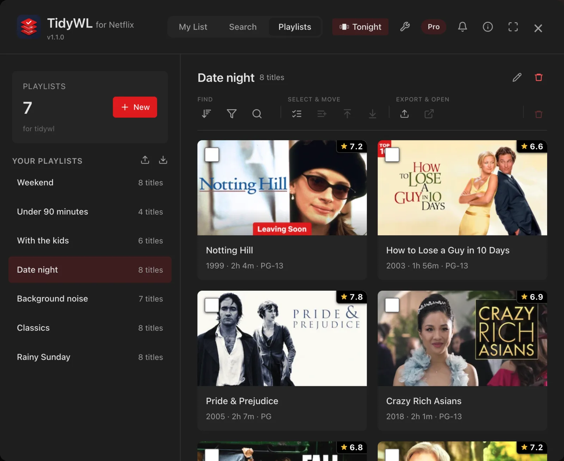The image size is (564, 461).
Task: Check the Notting Hill checkbox
Action: pyautogui.click(x=212, y=155)
